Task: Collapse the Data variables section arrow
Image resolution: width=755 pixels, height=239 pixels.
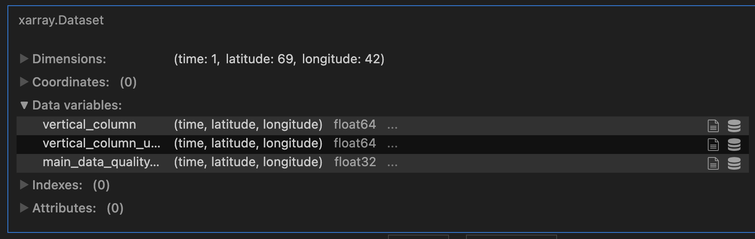Action: point(24,105)
